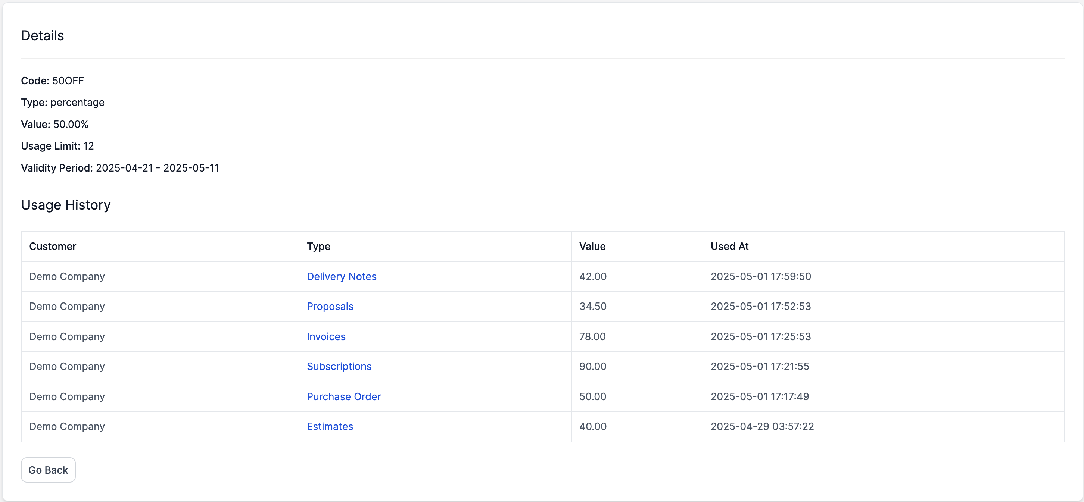The width and height of the screenshot is (1084, 502).
Task: Click the 42.00 value cell
Action: pyautogui.click(x=592, y=276)
